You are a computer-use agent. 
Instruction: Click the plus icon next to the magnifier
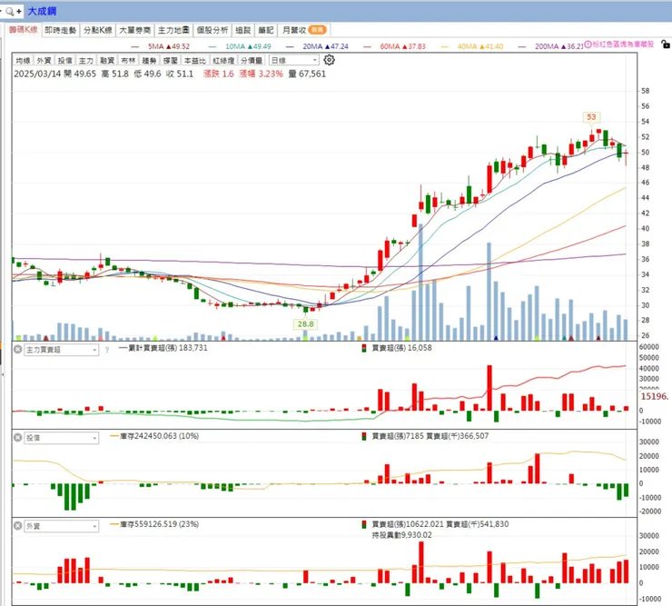19,12
